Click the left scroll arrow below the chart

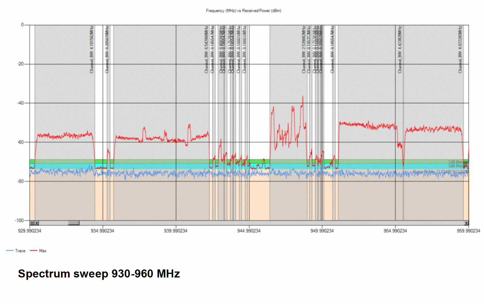36,223
